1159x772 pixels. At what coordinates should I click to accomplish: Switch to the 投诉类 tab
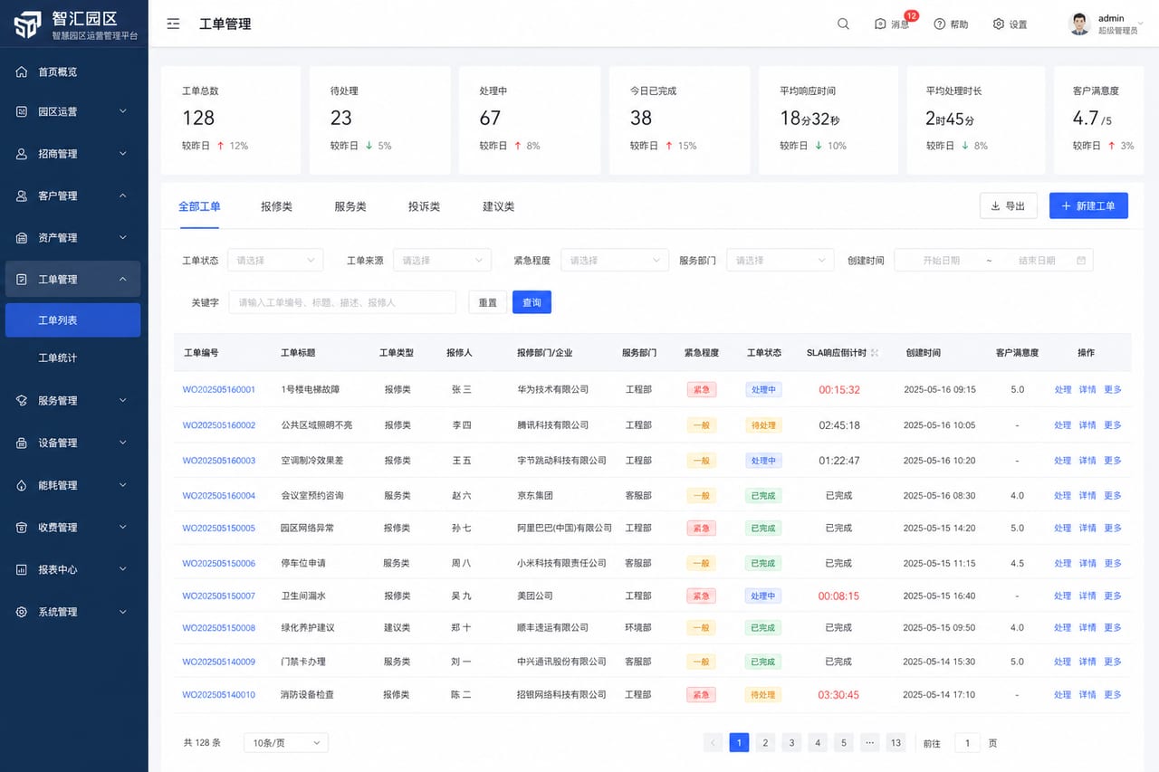[x=424, y=206]
